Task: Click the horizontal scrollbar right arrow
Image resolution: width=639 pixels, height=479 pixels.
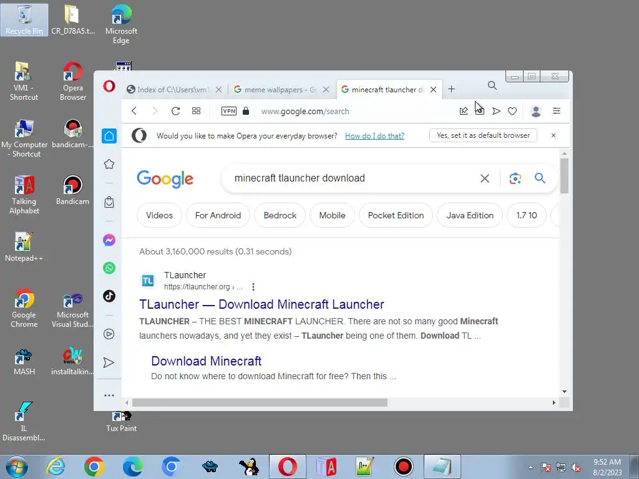Action: tap(554, 402)
